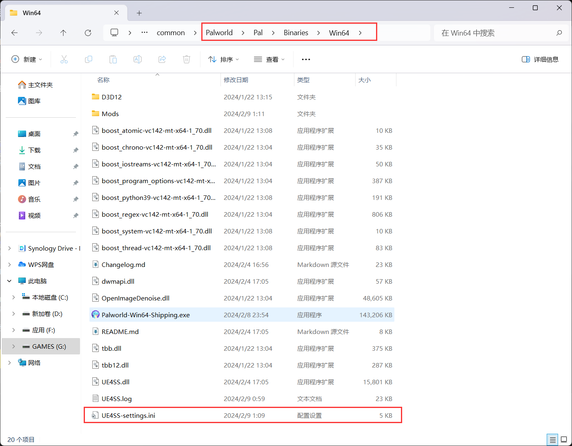
Task: Show hidden breadcrumb path with ellipsis
Action: (x=144, y=33)
